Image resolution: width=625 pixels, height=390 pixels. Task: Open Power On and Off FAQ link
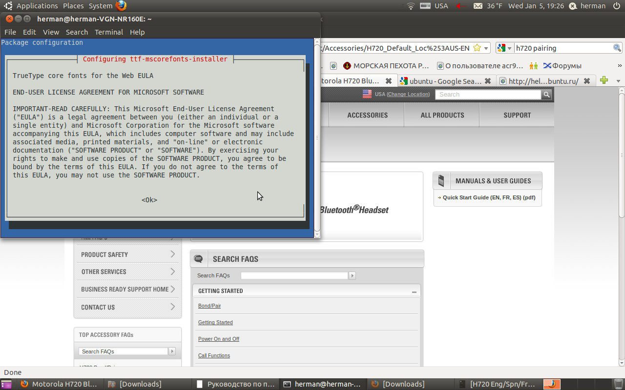coord(219,339)
